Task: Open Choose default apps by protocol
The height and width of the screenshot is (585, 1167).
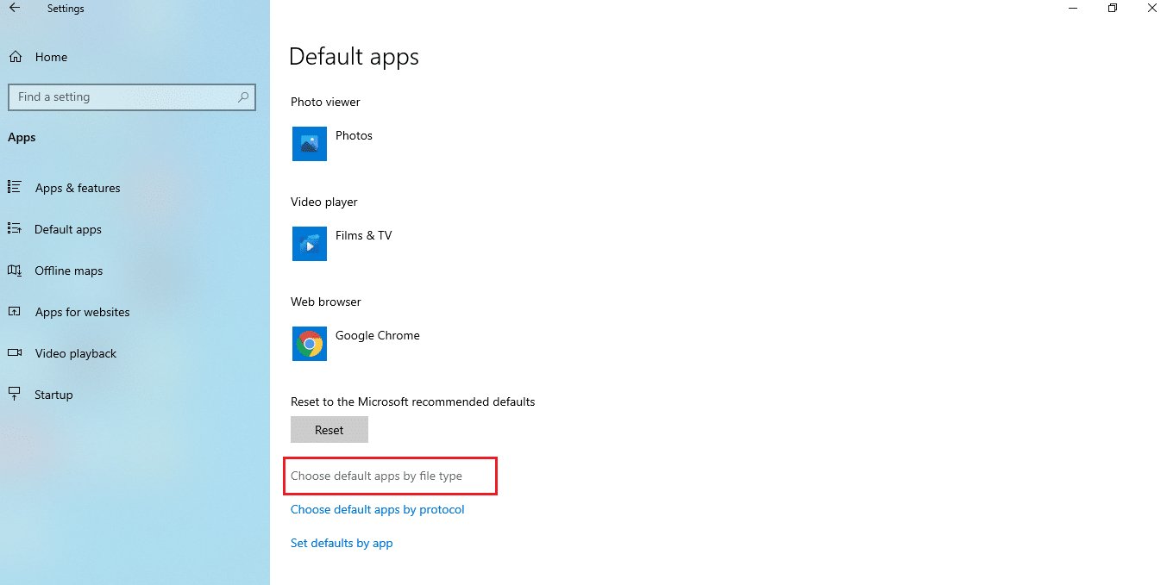Action: point(378,509)
